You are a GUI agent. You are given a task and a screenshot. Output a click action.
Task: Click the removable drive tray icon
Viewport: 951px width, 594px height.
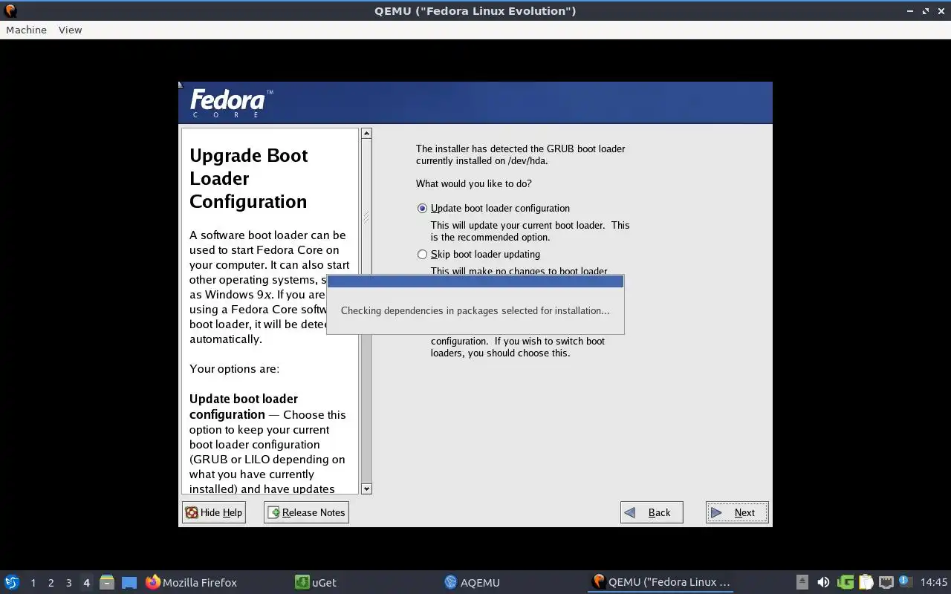point(802,582)
